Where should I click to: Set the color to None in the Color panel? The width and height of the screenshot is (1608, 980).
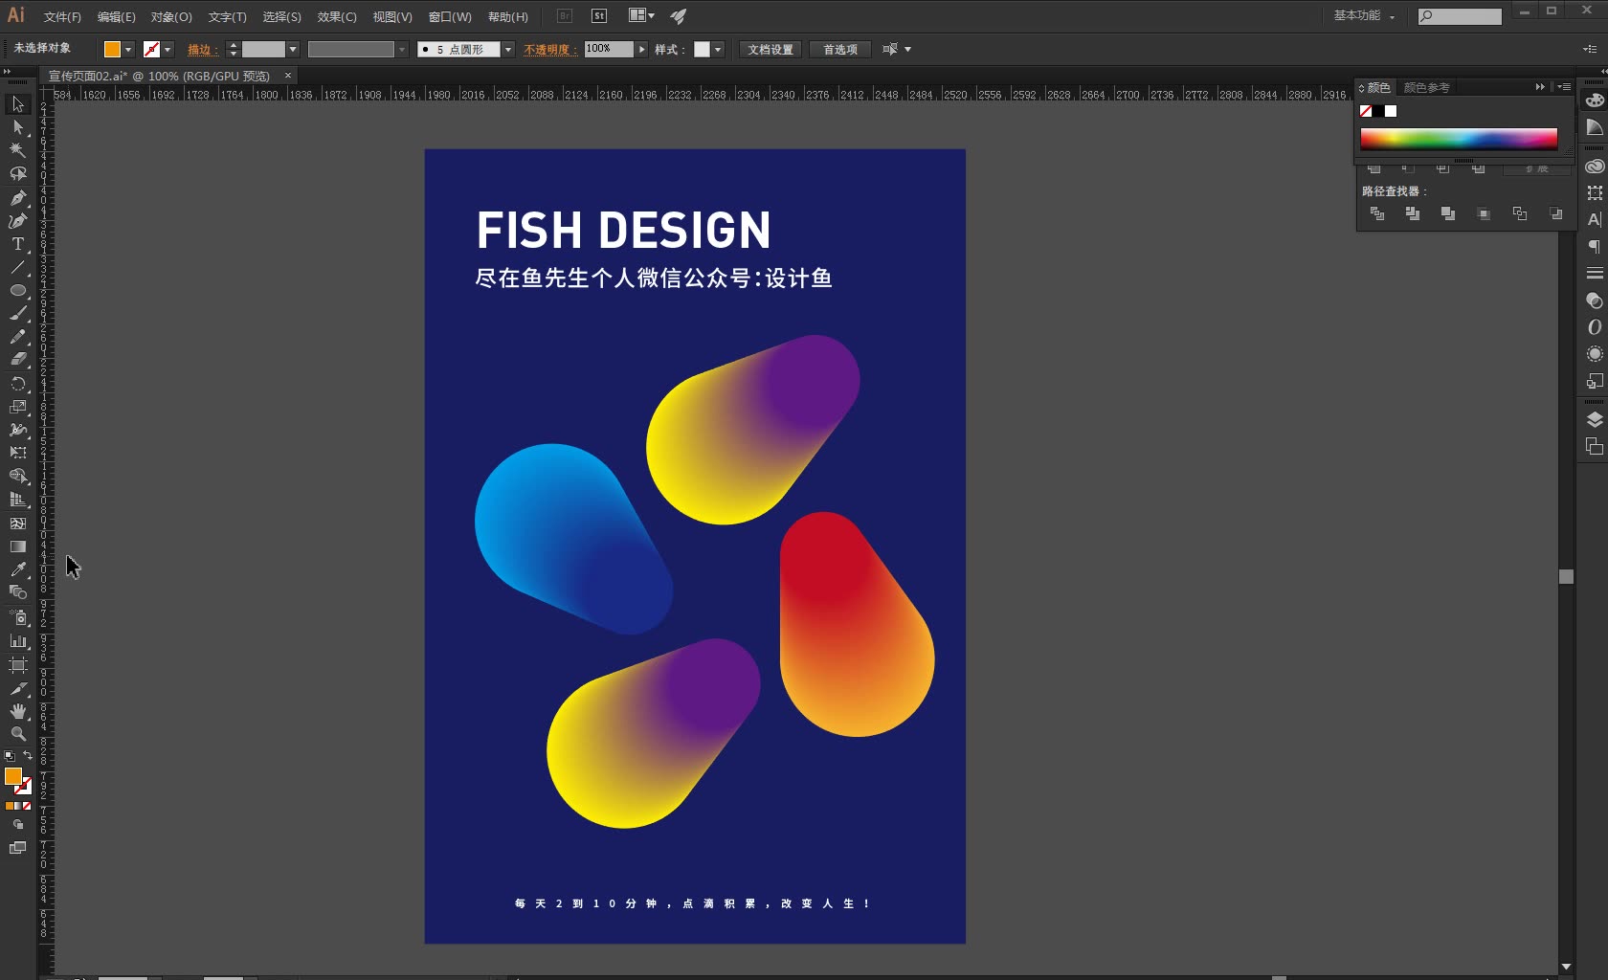(x=1366, y=111)
